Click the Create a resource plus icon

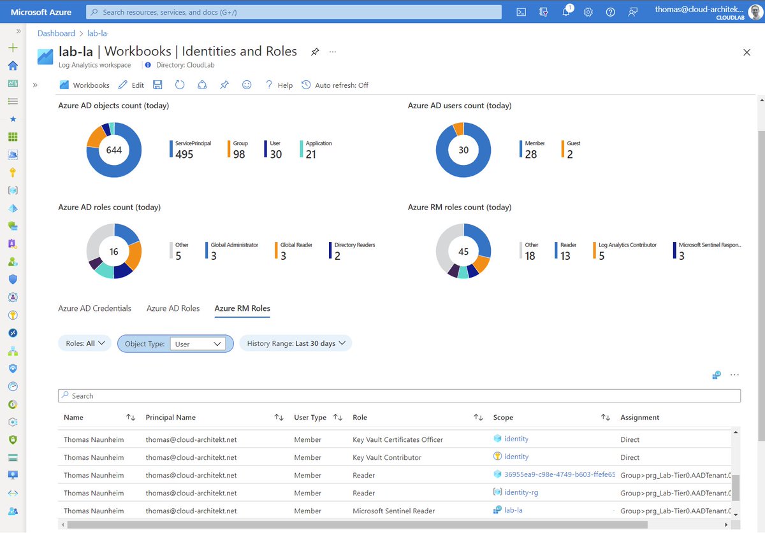tap(13, 48)
